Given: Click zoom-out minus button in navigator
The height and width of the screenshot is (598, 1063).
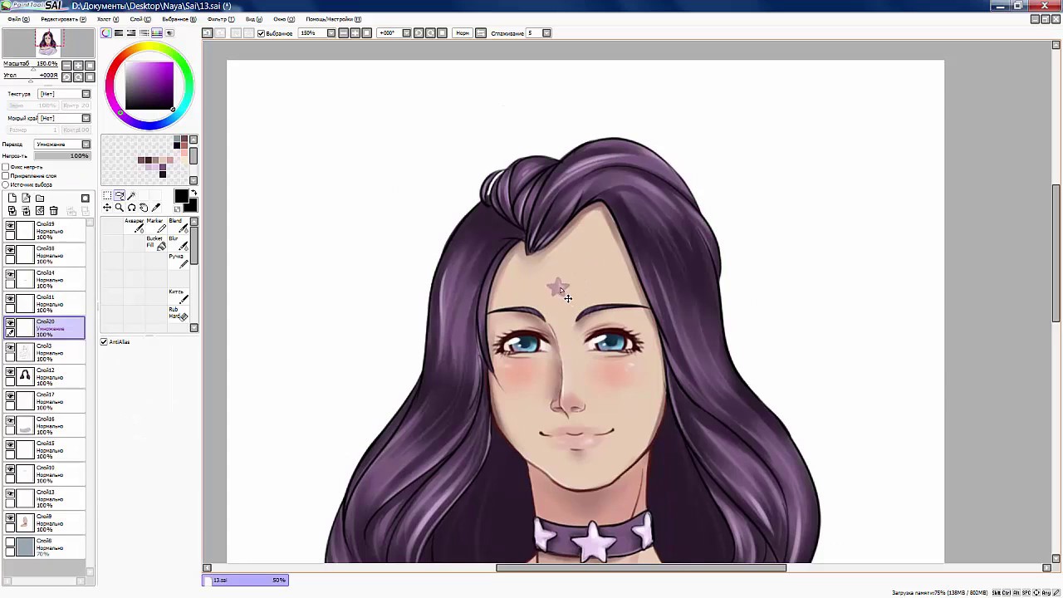Looking at the screenshot, I should (66, 65).
